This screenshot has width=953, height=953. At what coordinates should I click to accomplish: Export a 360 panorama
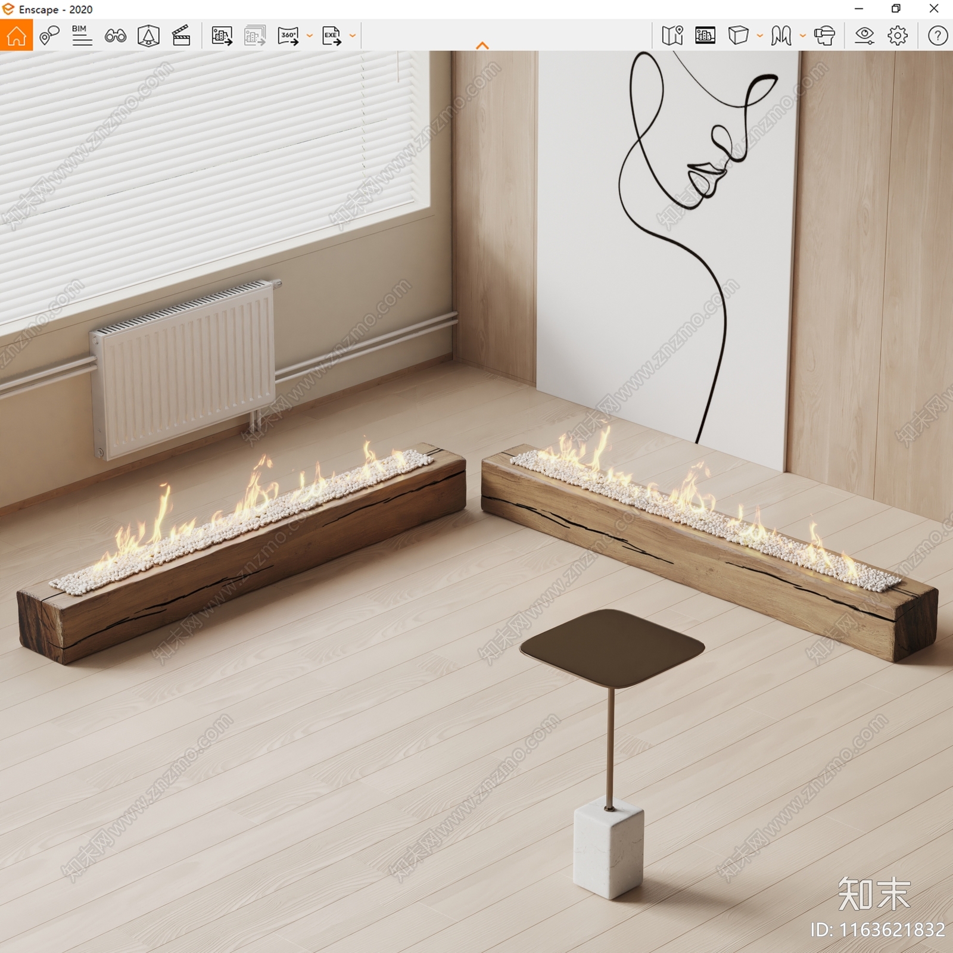(288, 36)
